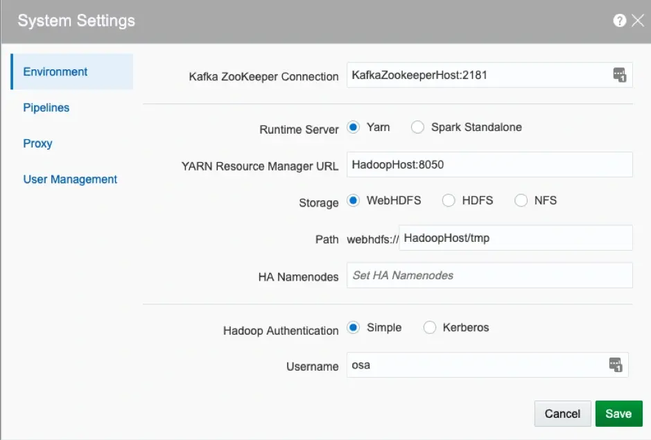Click the Path field containing HadoopHost/tmp

[x=516, y=238]
